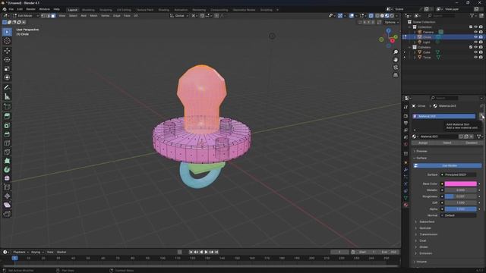Open the Object Data properties tab
Screen dimensions: 486x273
point(406,198)
